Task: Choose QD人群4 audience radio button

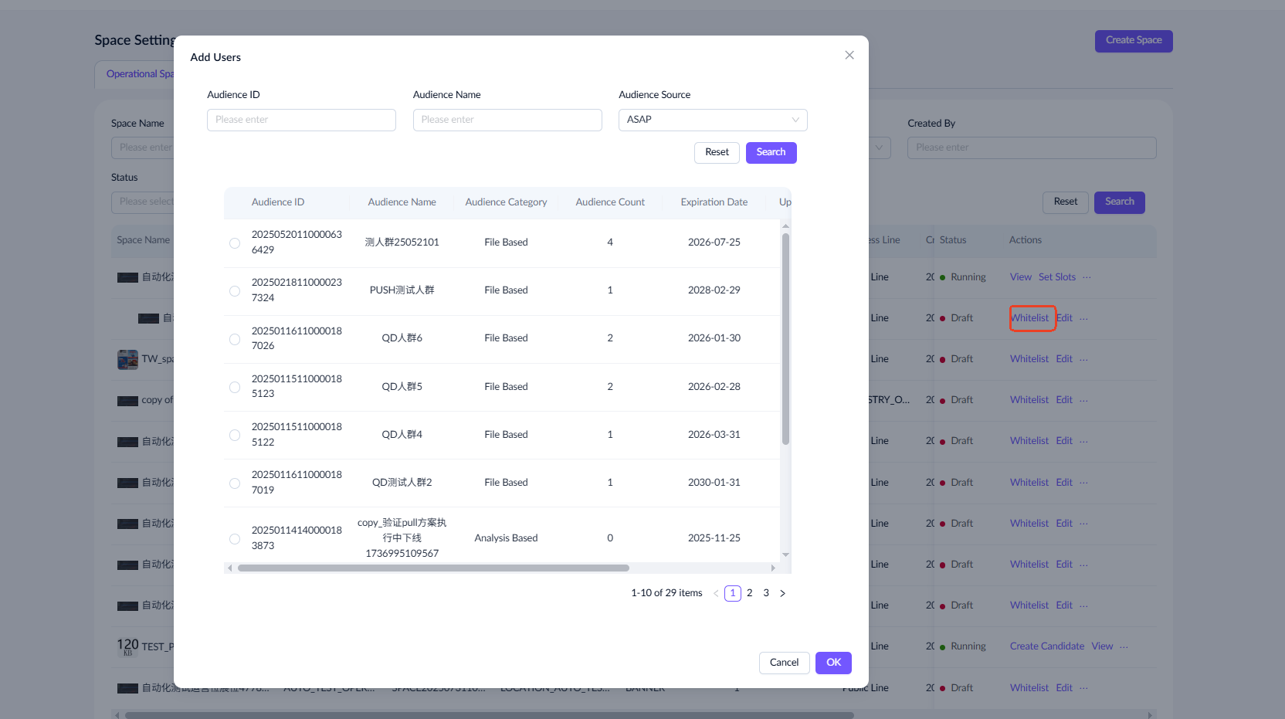Action: (235, 436)
